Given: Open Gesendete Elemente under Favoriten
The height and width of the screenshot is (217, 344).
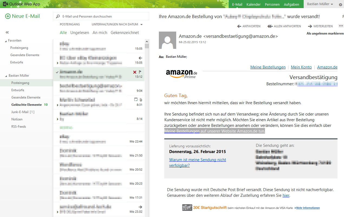Looking at the screenshot, I should coord(25,55).
